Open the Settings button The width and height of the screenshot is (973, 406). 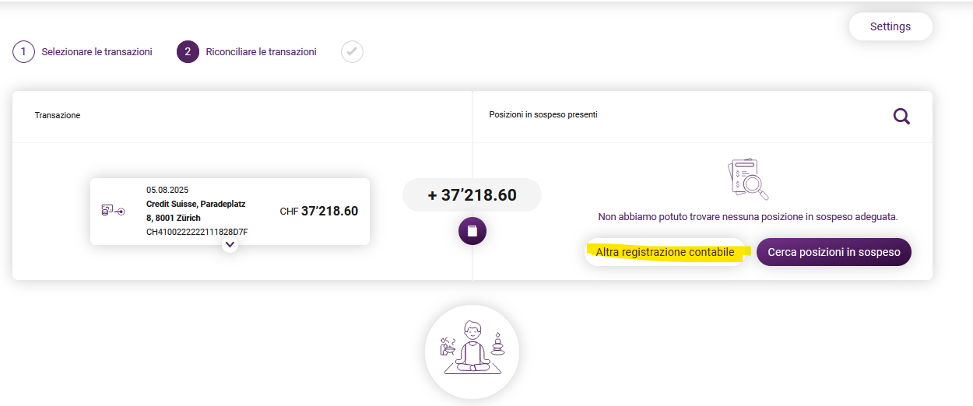tap(890, 26)
